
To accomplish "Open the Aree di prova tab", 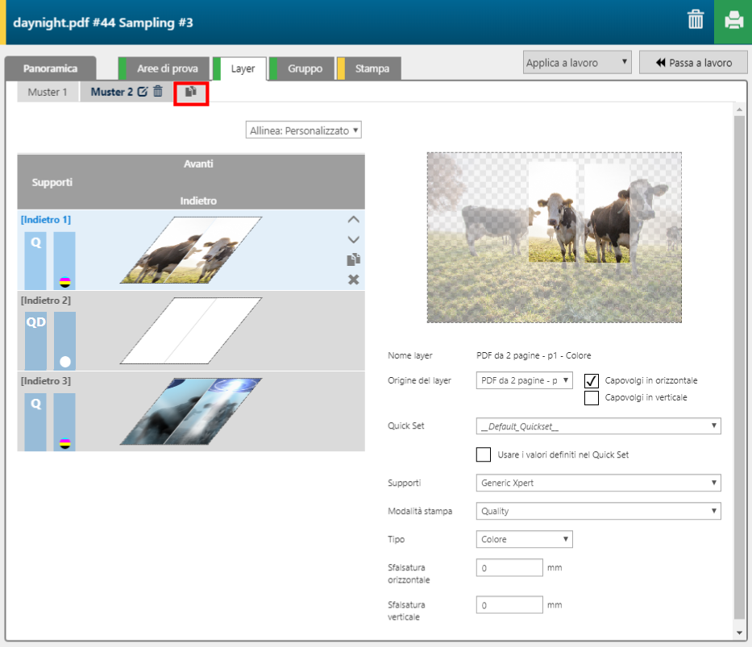I will click(x=167, y=68).
